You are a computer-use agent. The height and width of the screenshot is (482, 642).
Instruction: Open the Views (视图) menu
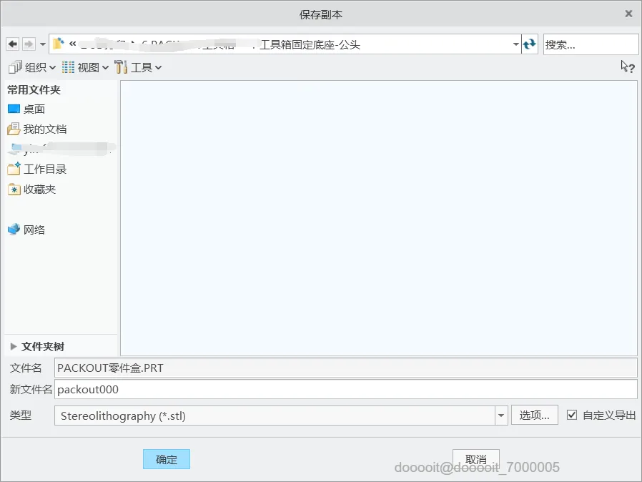pyautogui.click(x=85, y=67)
